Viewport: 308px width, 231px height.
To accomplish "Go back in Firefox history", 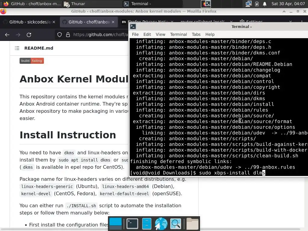I will point(7,35).
